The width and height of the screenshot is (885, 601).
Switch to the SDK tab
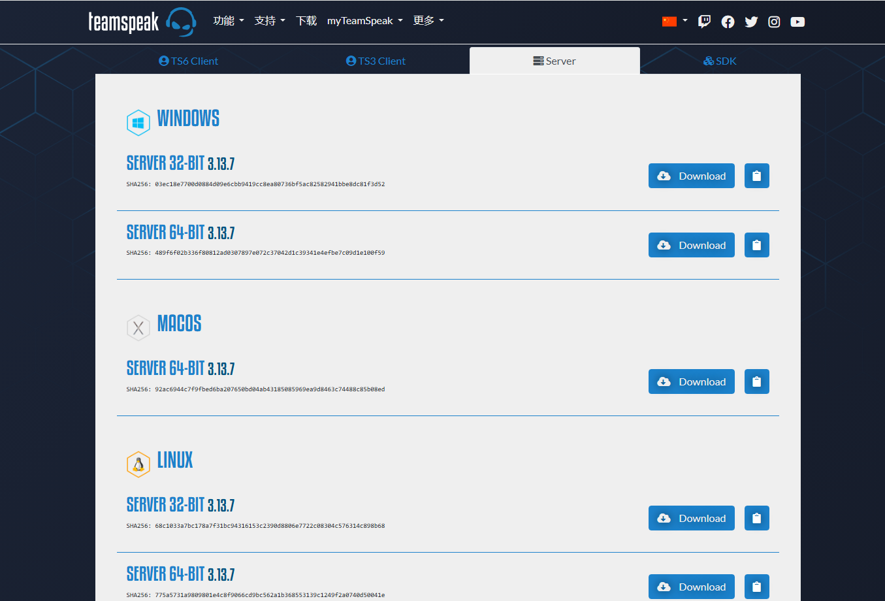(720, 61)
